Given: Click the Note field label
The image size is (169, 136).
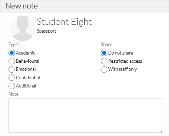Looking at the screenshot, I should pos(13,94).
